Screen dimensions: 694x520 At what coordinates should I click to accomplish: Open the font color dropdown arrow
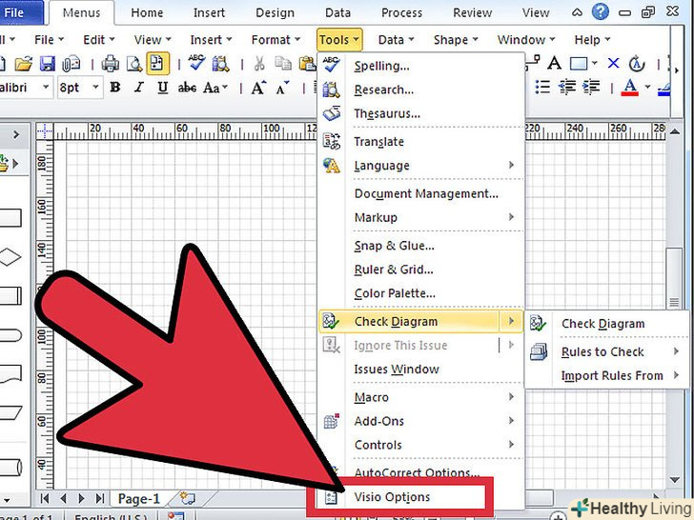(647, 87)
